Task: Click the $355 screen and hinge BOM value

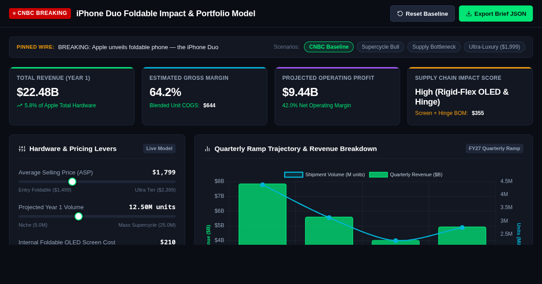Action: click(478, 113)
